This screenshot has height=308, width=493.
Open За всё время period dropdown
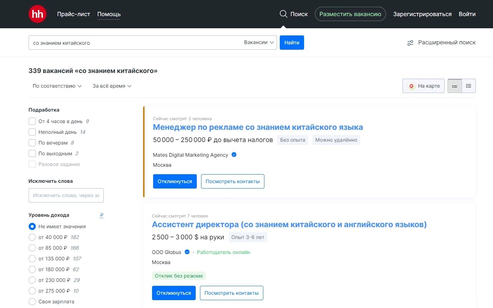112,86
